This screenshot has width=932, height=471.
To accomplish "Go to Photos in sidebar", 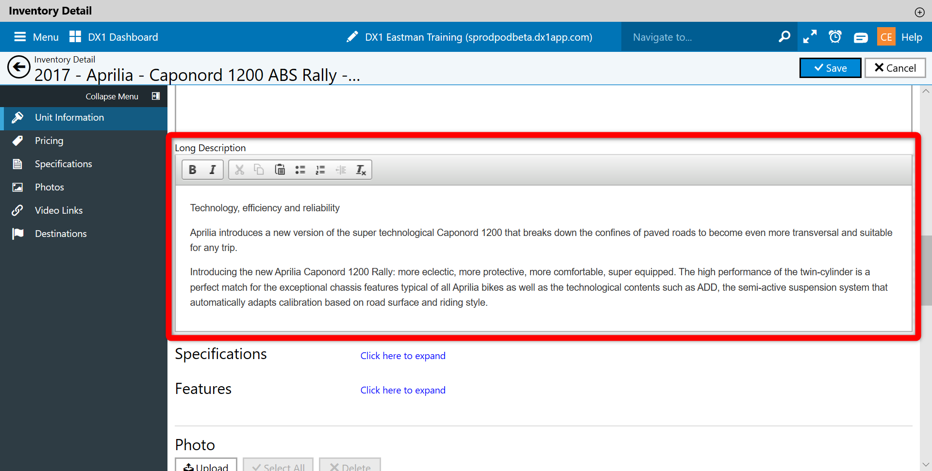I will pos(83,188).
